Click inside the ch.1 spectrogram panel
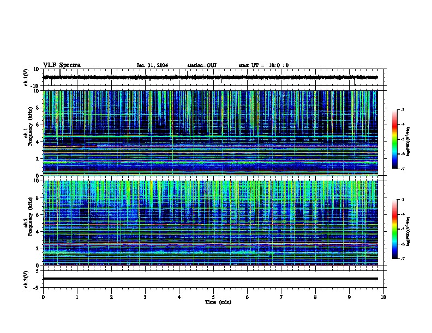Screen dimensions: 432x333 pos(210,133)
